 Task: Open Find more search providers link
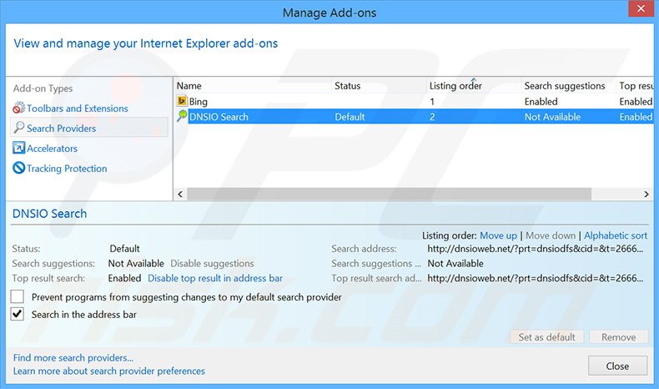click(73, 357)
